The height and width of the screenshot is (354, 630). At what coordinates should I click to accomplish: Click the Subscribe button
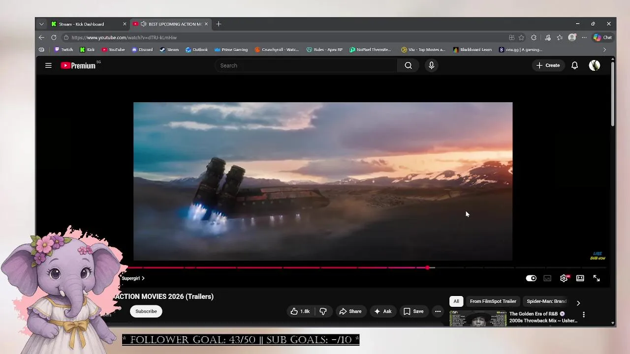[146, 311]
